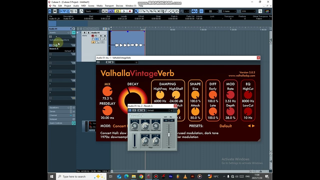
Task: Click the Windows Start button
Action: 52,176
